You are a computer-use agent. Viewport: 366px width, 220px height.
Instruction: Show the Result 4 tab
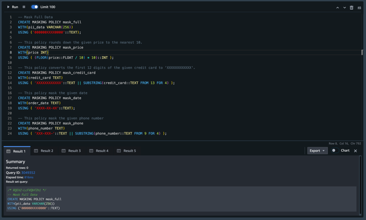(99, 151)
